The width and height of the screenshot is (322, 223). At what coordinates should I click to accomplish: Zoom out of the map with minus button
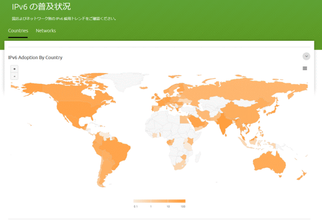pos(14,76)
